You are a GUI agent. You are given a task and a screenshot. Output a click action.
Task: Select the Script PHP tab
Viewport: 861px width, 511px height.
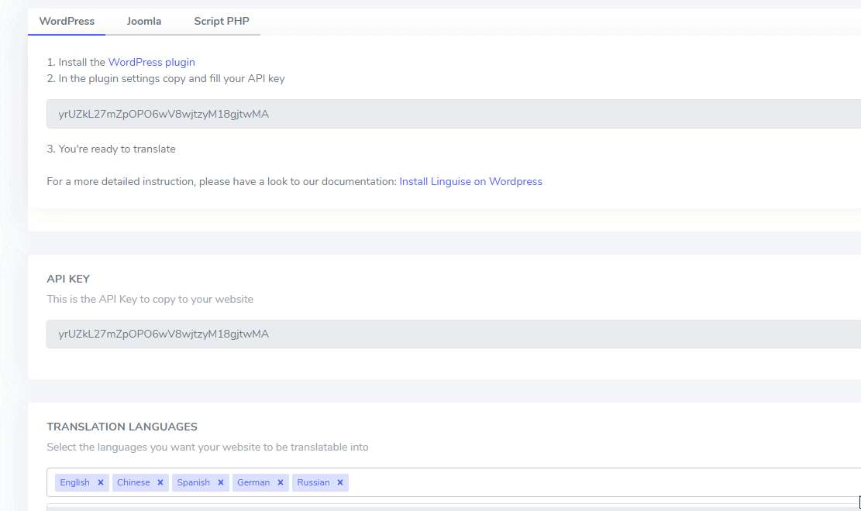tap(222, 22)
